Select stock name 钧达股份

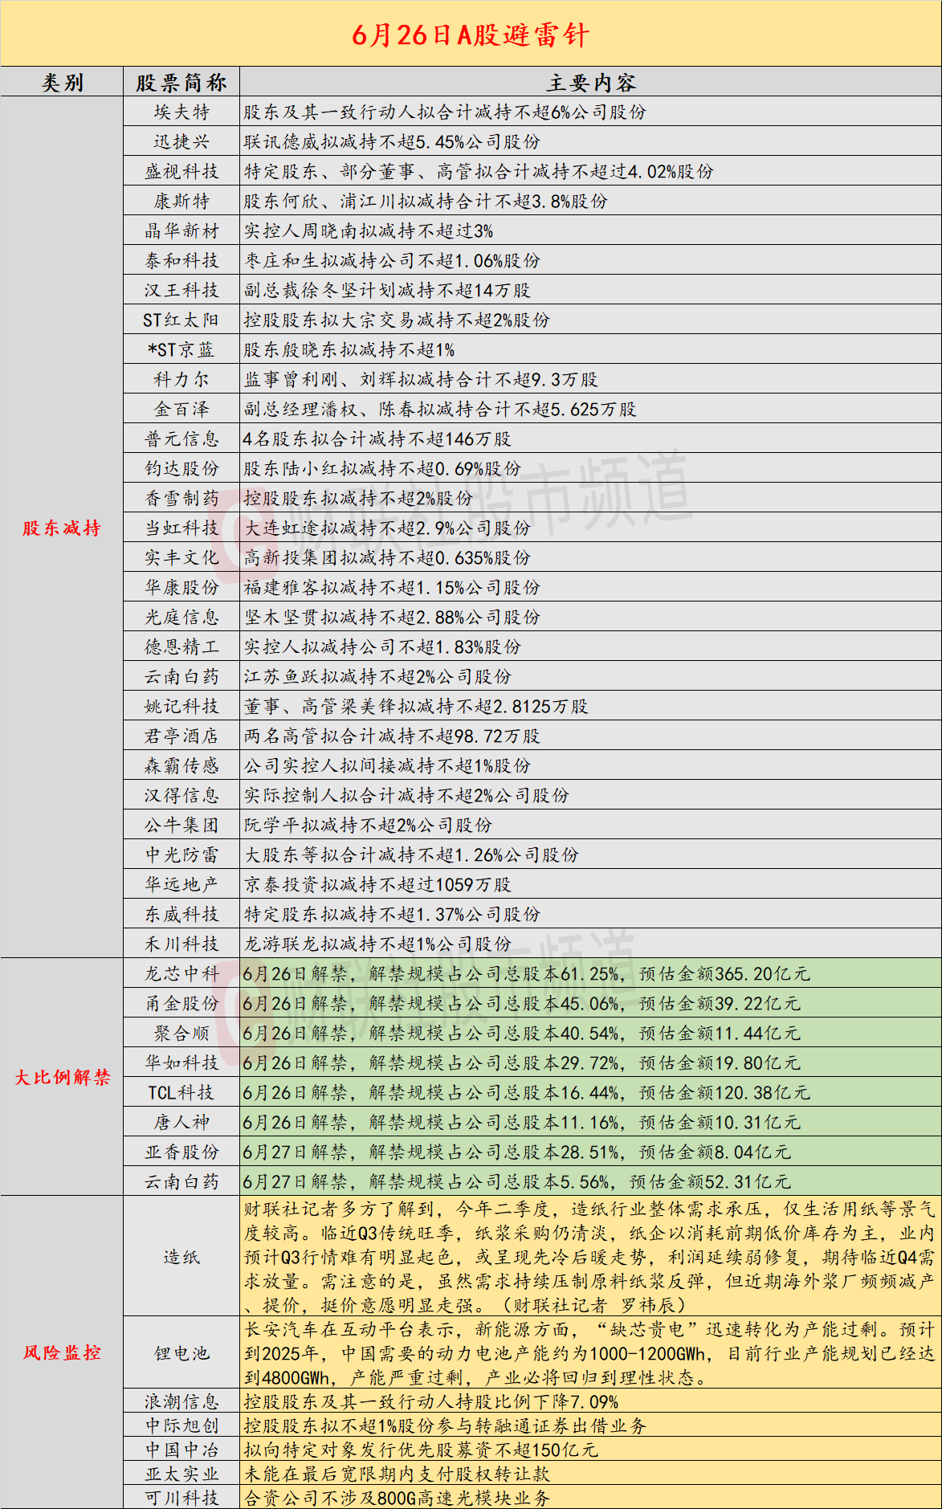point(181,468)
